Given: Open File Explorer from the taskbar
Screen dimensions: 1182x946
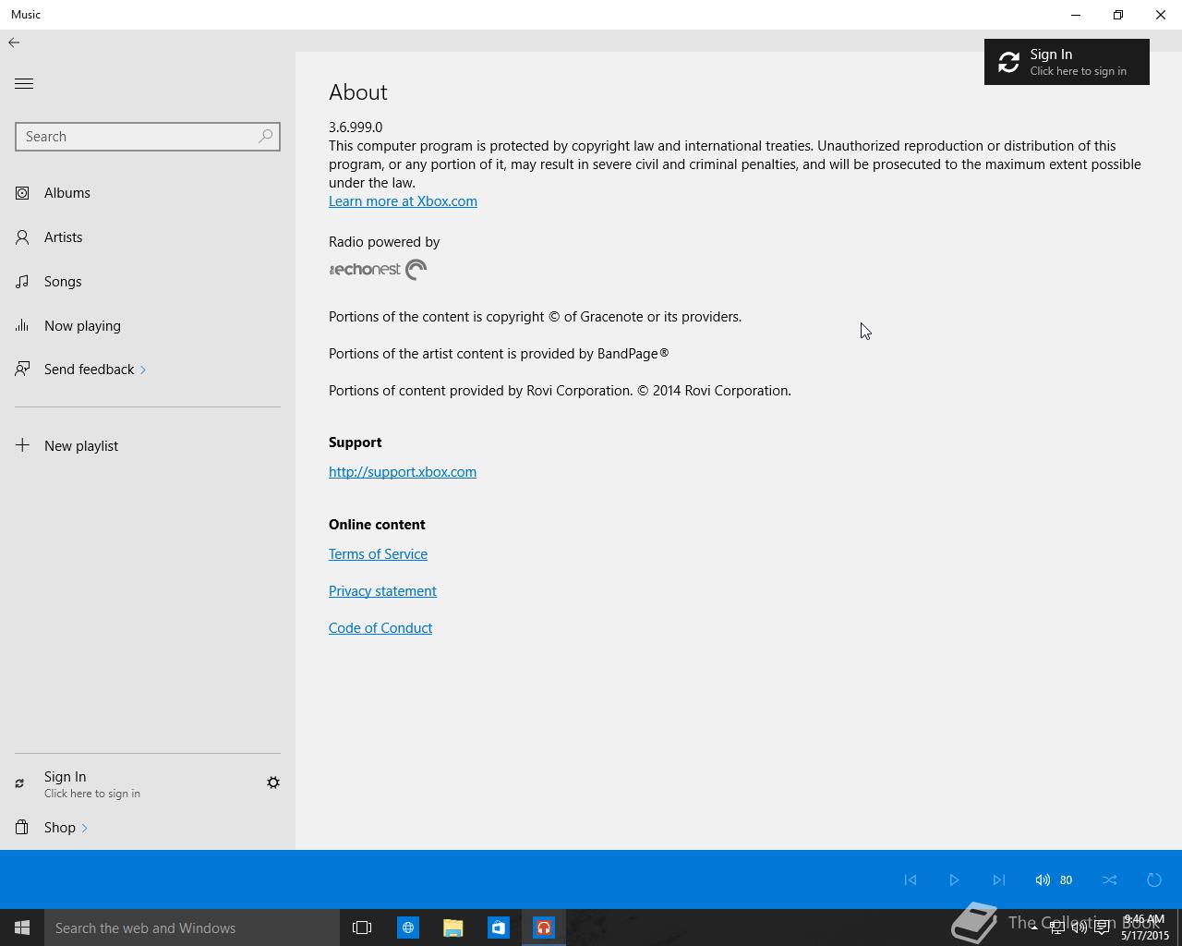Looking at the screenshot, I should tap(452, 928).
